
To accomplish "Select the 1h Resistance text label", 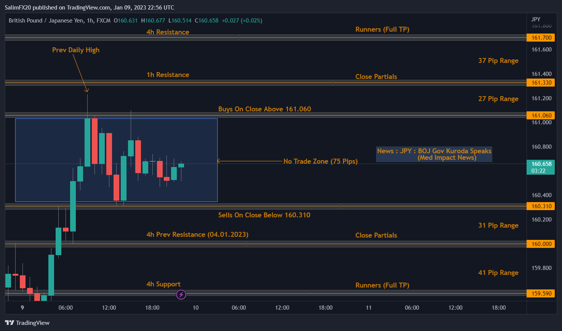I will click(168, 75).
